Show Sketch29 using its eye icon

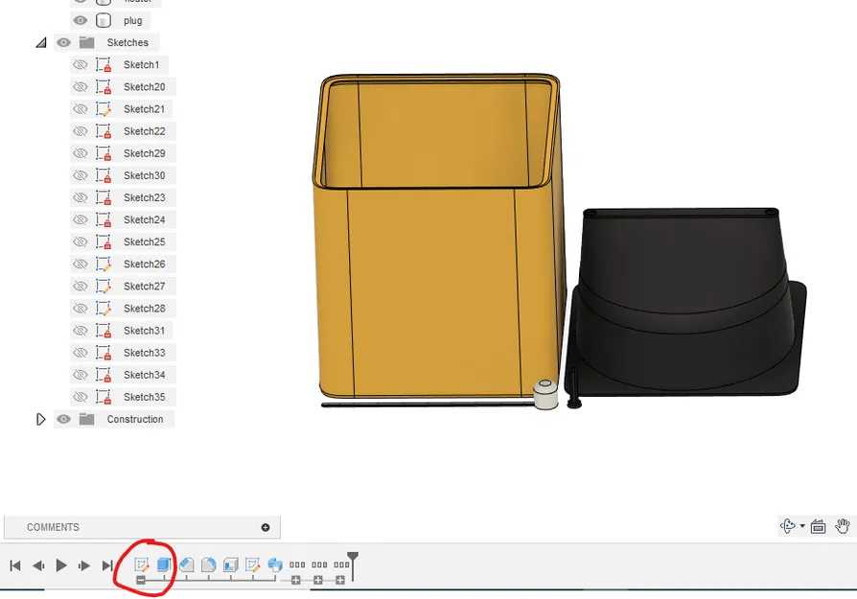(81, 153)
